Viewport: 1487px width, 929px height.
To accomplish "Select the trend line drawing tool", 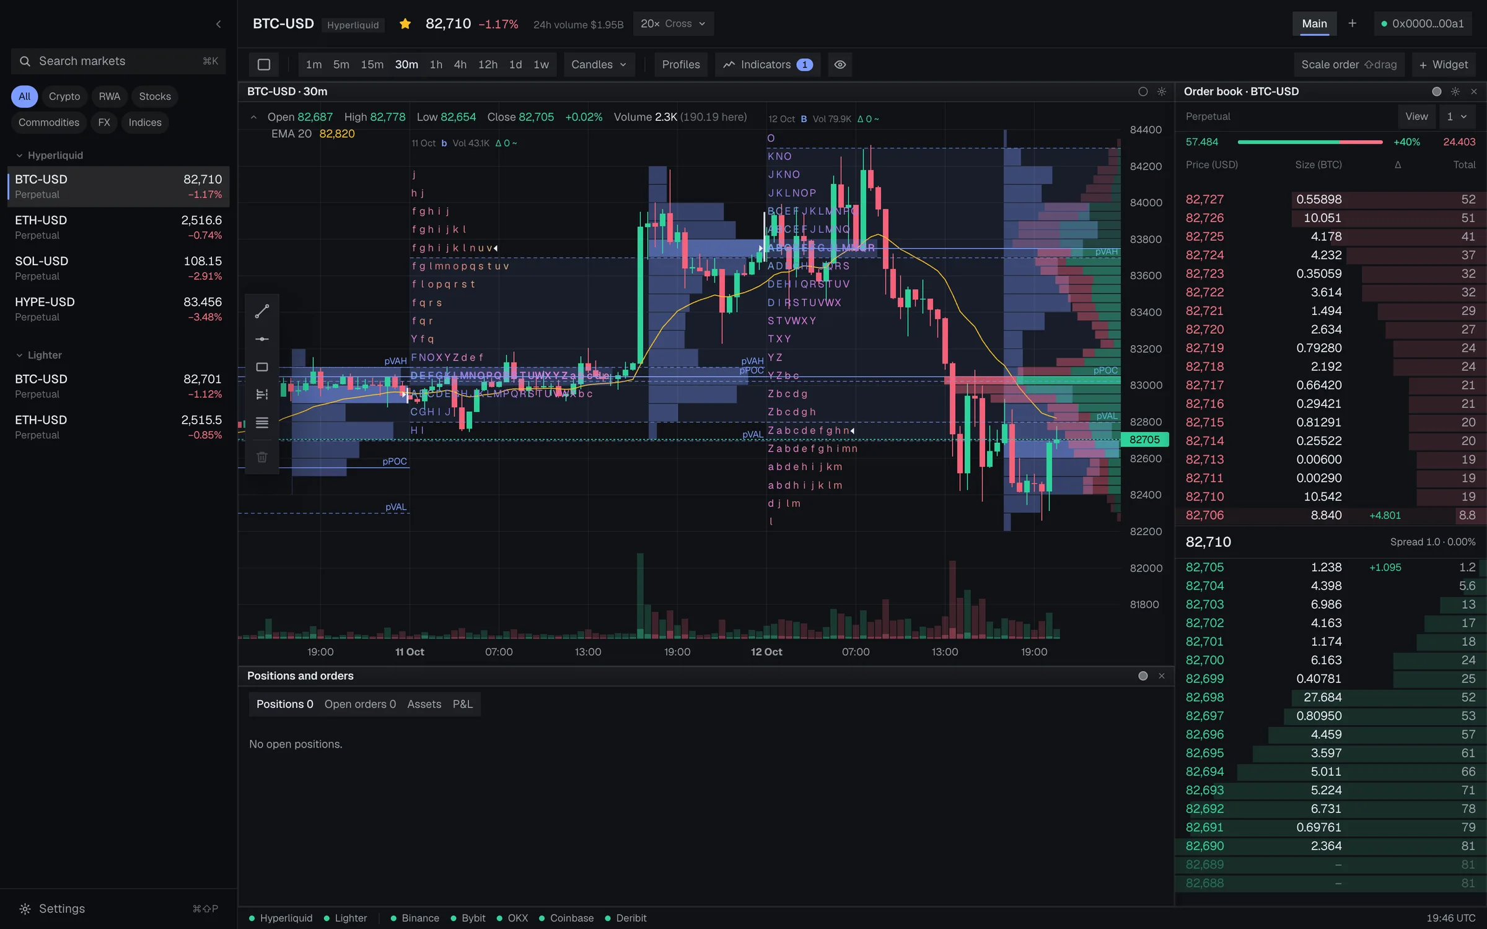I will [x=262, y=311].
